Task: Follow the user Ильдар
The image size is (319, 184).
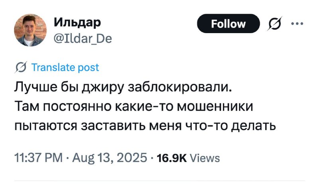Action: tap(228, 24)
